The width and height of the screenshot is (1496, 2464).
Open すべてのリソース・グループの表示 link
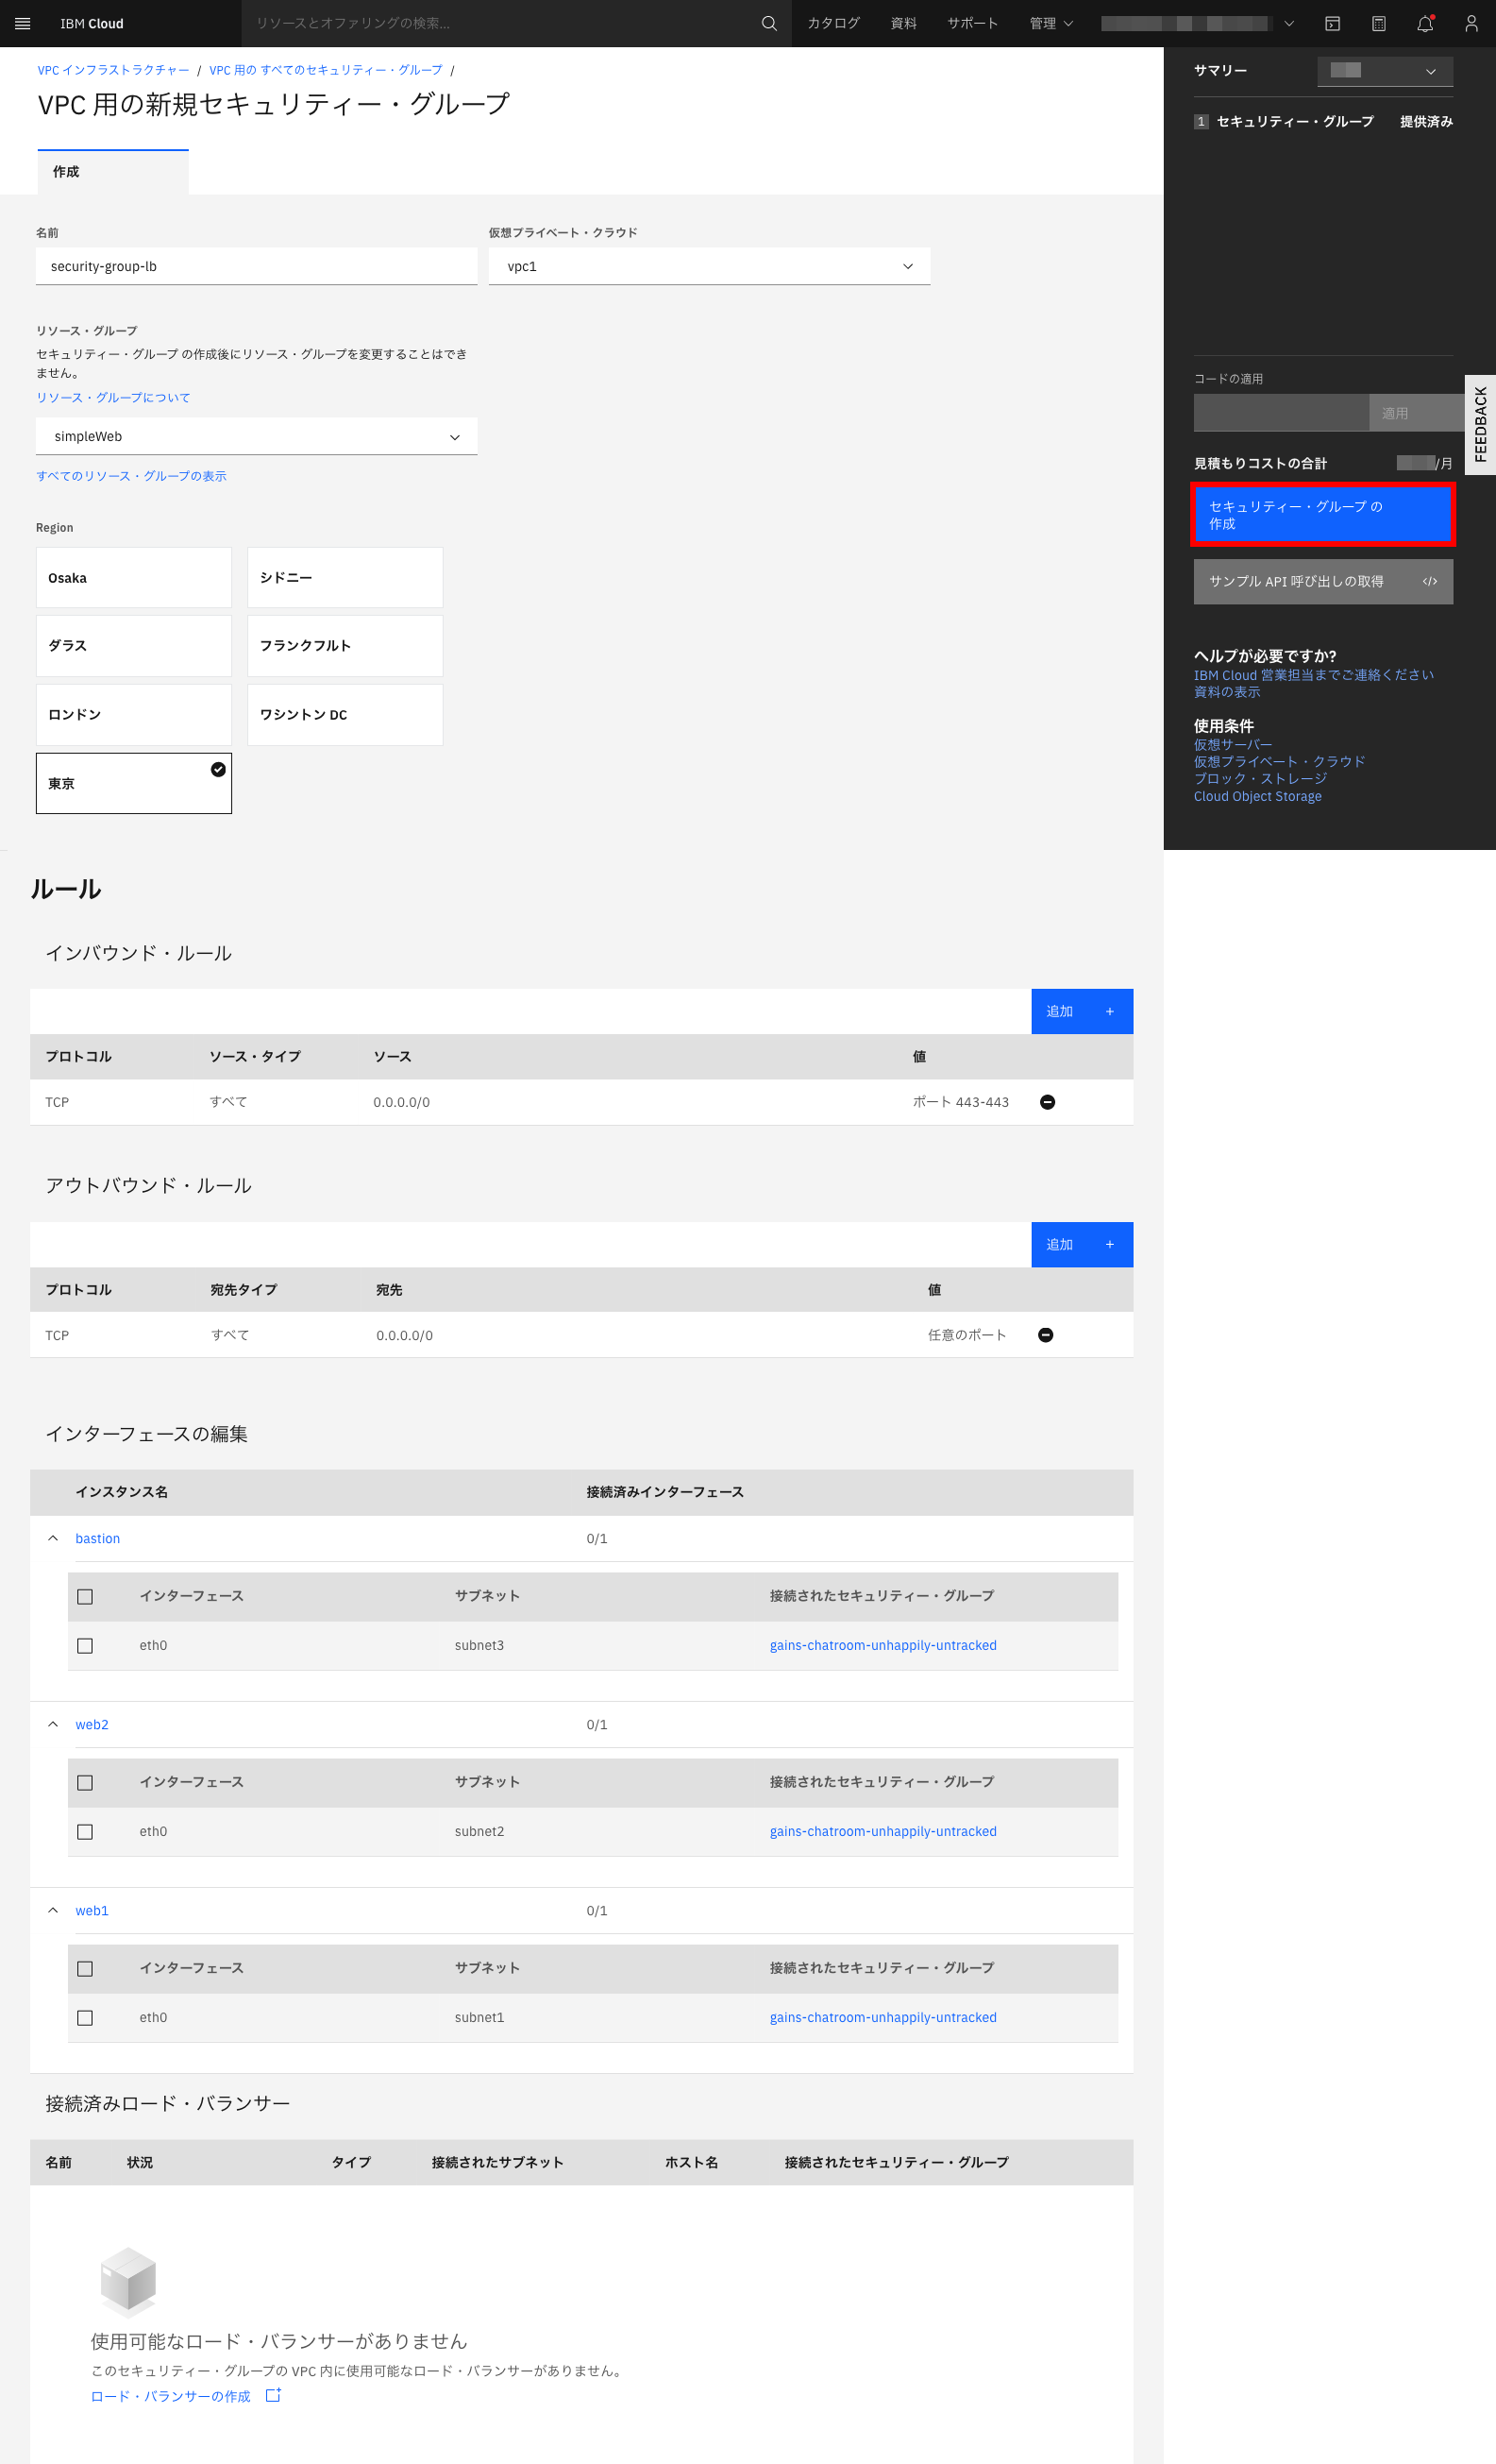[131, 476]
